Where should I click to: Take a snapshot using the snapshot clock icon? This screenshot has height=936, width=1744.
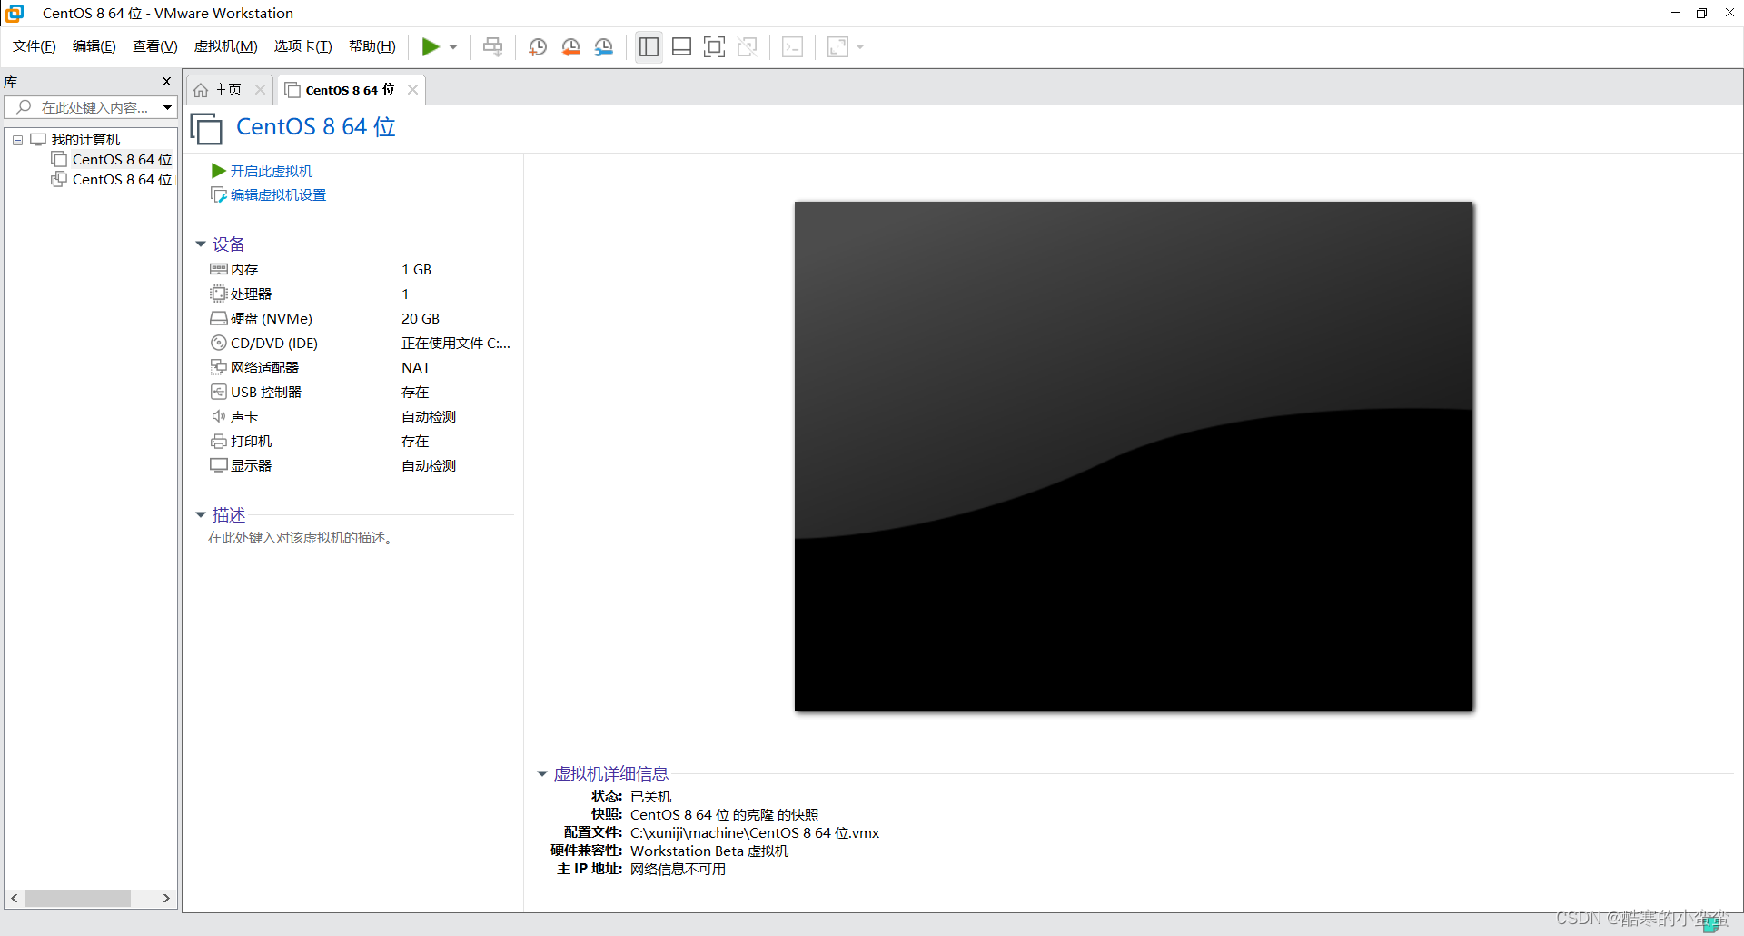(x=537, y=46)
